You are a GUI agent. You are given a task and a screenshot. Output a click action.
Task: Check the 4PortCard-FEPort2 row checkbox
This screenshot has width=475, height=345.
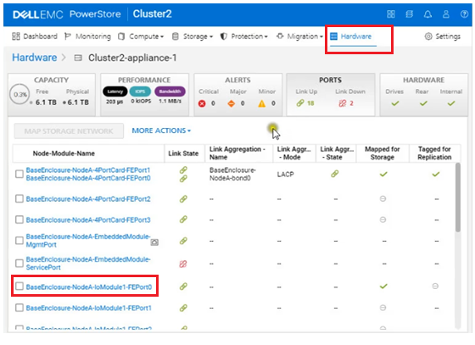[x=20, y=199]
